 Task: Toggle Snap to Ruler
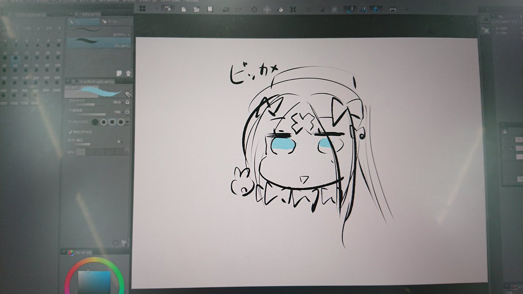tap(350, 9)
